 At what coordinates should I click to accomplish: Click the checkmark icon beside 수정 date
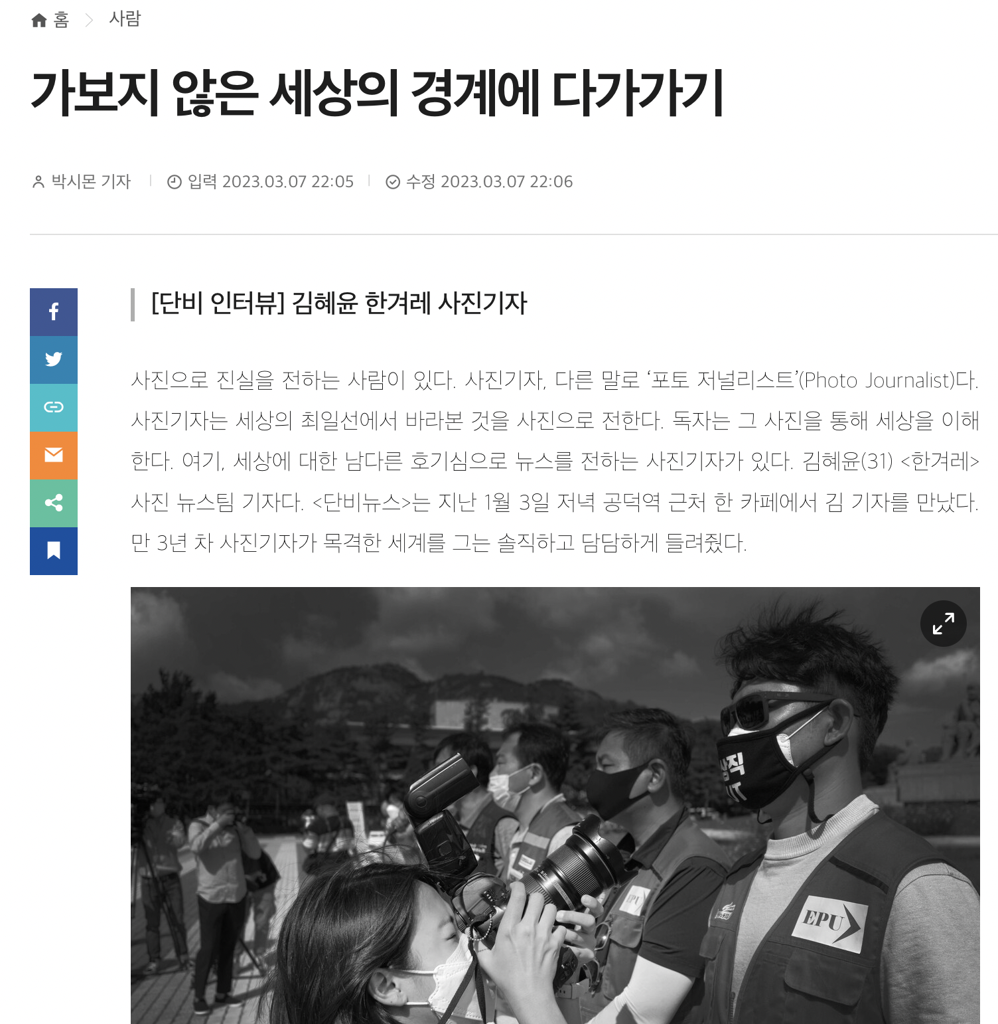click(393, 181)
